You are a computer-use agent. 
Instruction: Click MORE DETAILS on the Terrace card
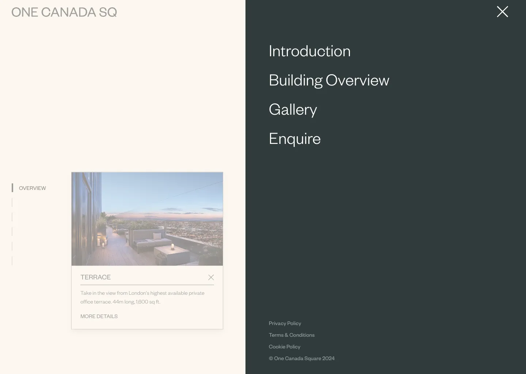pyautogui.click(x=99, y=316)
